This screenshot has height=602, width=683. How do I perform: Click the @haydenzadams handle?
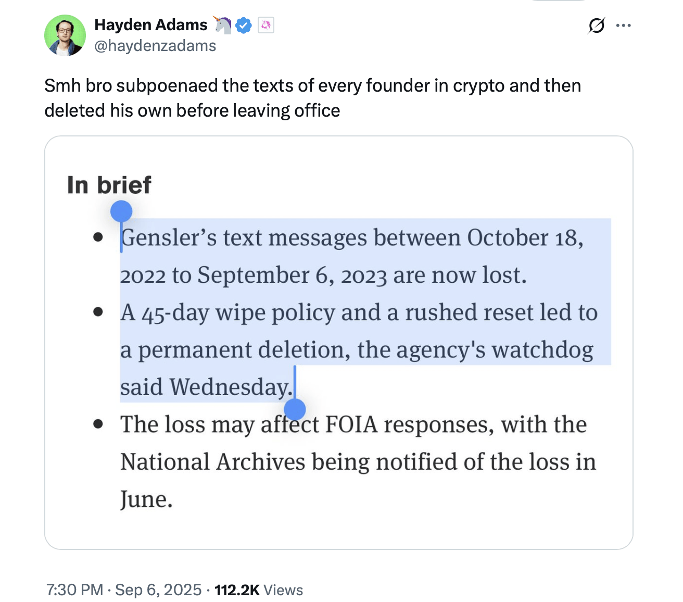tap(155, 46)
